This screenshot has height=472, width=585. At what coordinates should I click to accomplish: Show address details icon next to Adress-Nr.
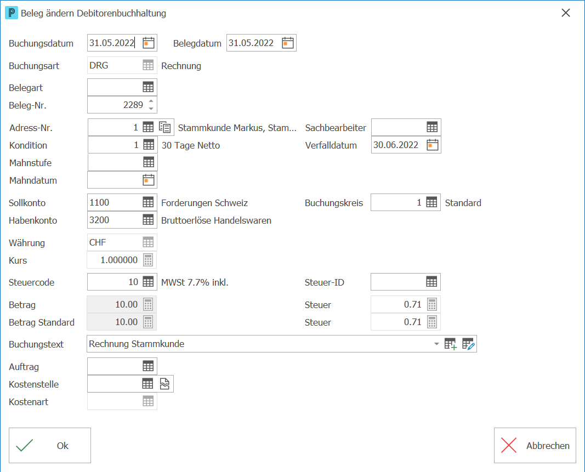pos(165,127)
